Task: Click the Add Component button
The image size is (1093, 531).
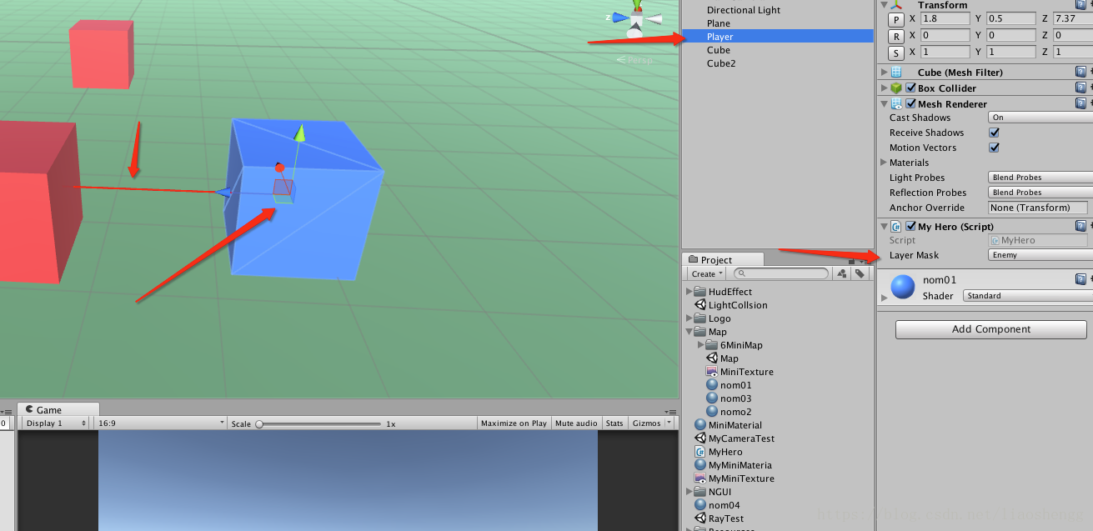Action: click(991, 329)
